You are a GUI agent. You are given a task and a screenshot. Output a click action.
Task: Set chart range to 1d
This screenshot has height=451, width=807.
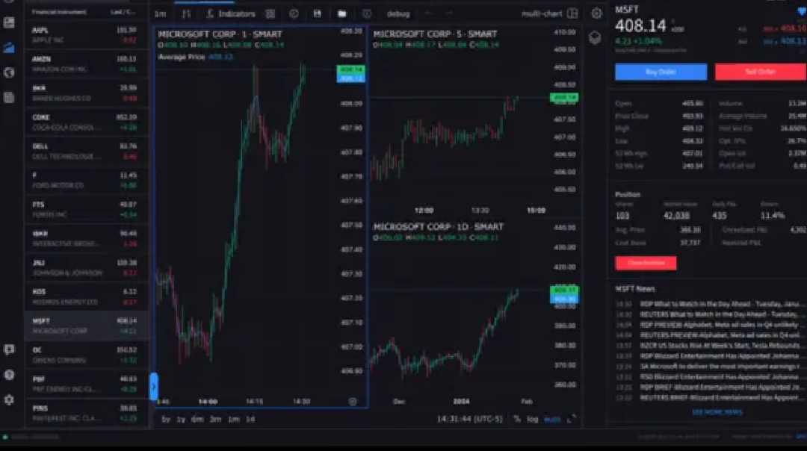pos(250,419)
